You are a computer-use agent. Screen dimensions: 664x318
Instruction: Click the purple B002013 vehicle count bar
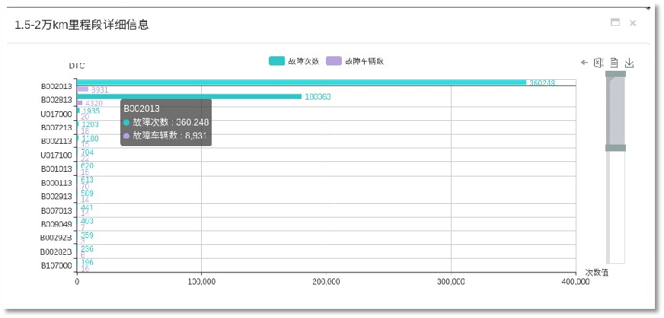click(82, 89)
